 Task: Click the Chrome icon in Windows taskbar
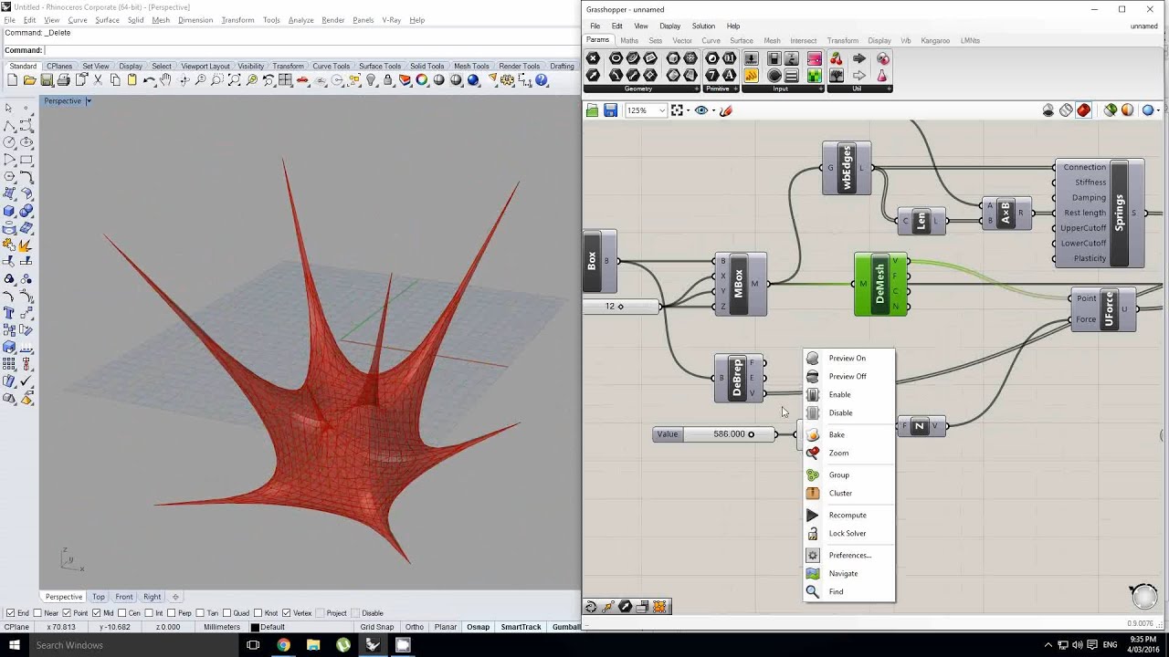pos(284,645)
